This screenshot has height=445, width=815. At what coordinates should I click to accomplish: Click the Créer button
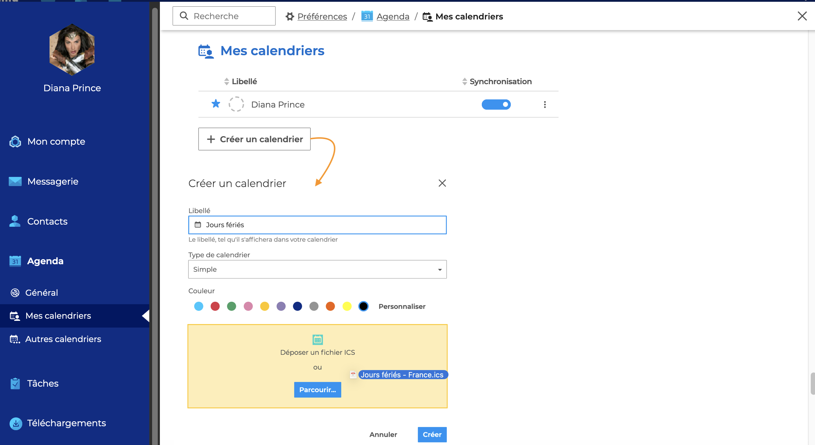[432, 434]
